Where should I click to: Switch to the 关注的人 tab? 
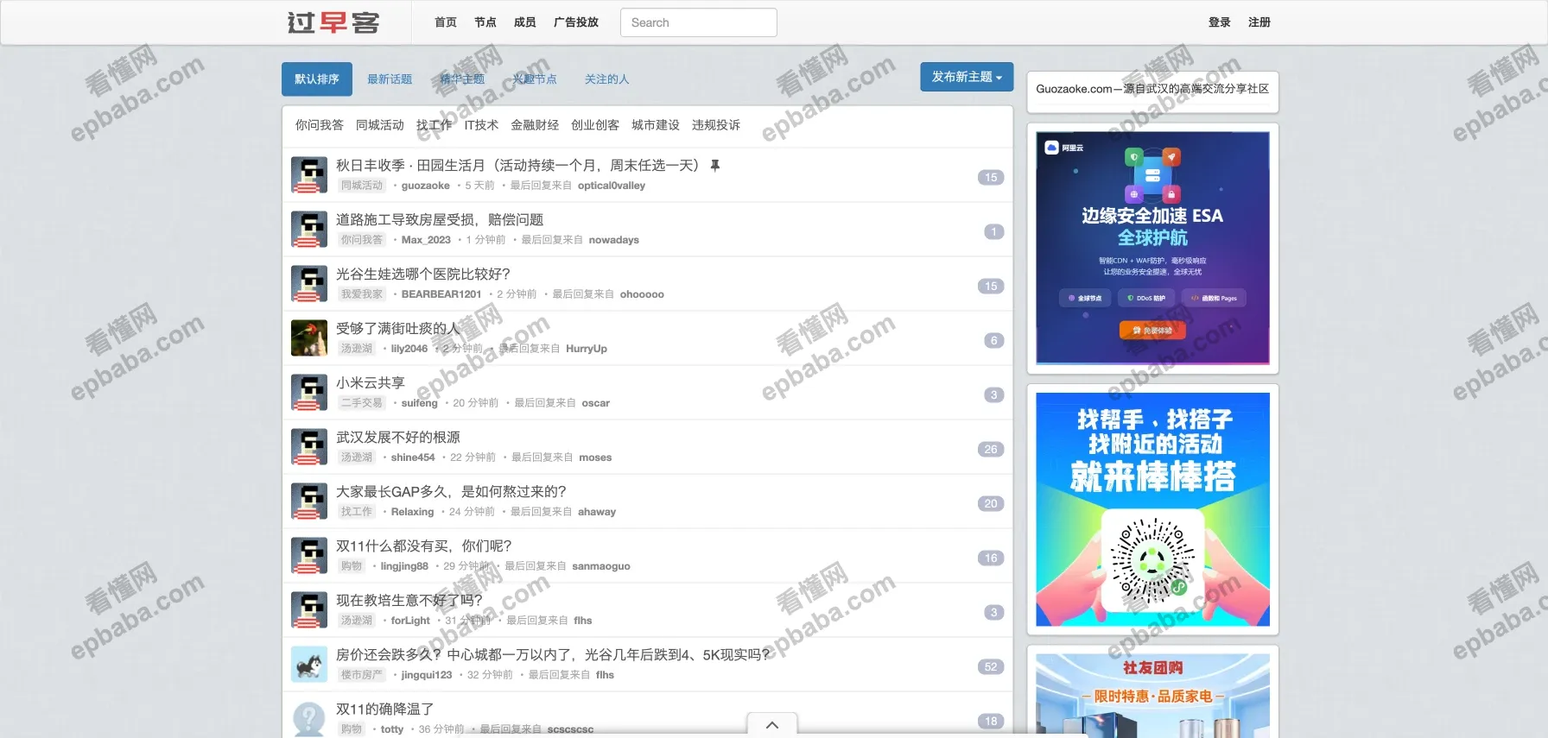click(607, 79)
